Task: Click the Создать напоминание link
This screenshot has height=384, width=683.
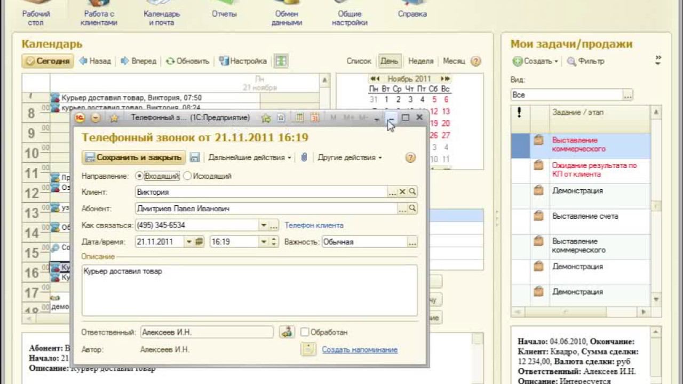Action: point(360,349)
